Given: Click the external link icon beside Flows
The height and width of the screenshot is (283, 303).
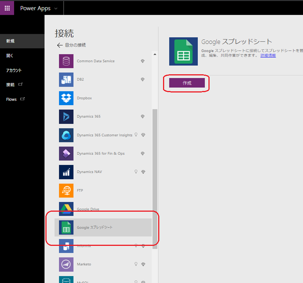Looking at the screenshot, I should tap(22, 99).
